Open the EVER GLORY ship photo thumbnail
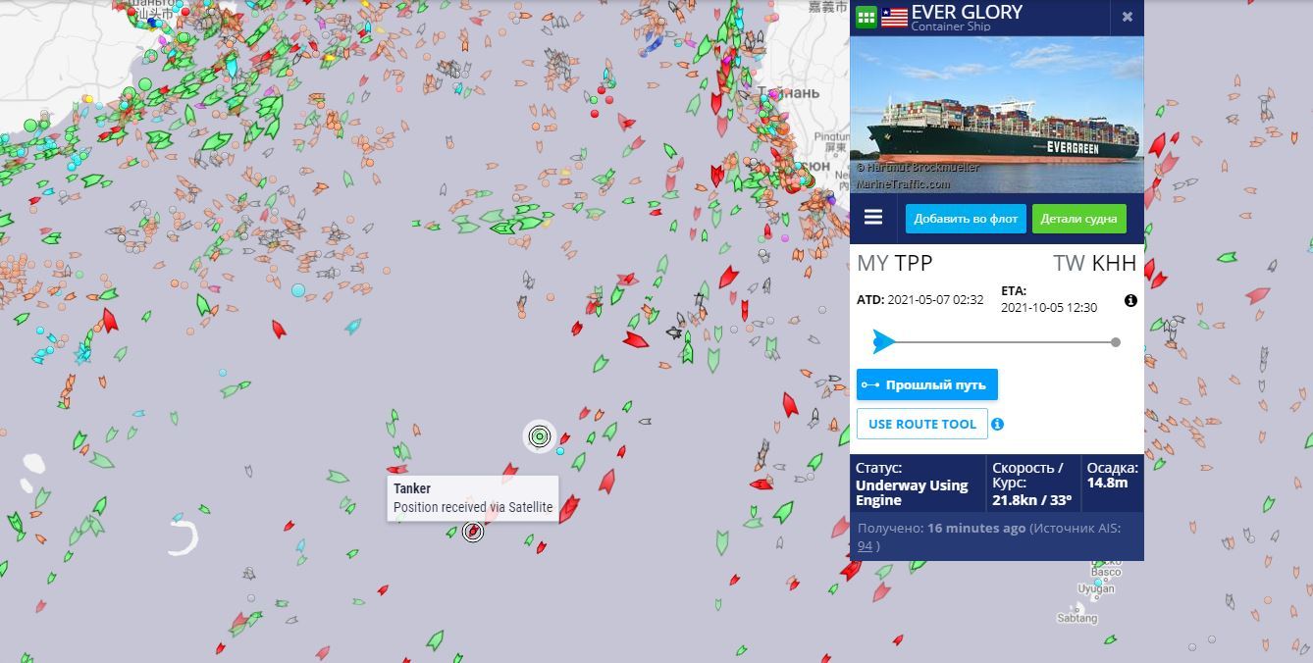1313x663 pixels. [x=997, y=115]
